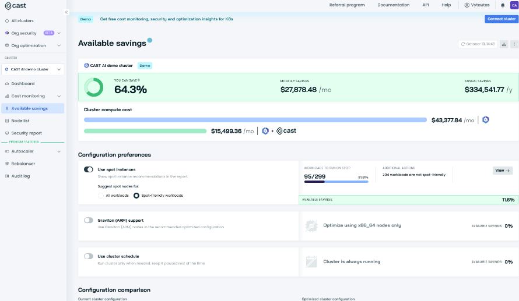Select the All workloads radio option

tap(101, 196)
